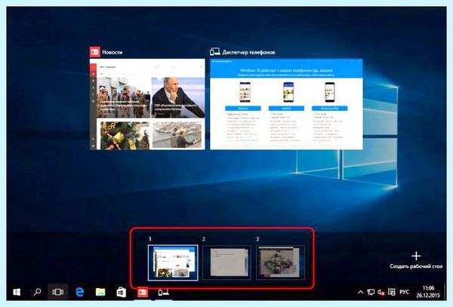Image resolution: width=453 pixels, height=307 pixels.
Task: Switch to virtual desktop 1 thumbnail
Action: click(x=173, y=262)
